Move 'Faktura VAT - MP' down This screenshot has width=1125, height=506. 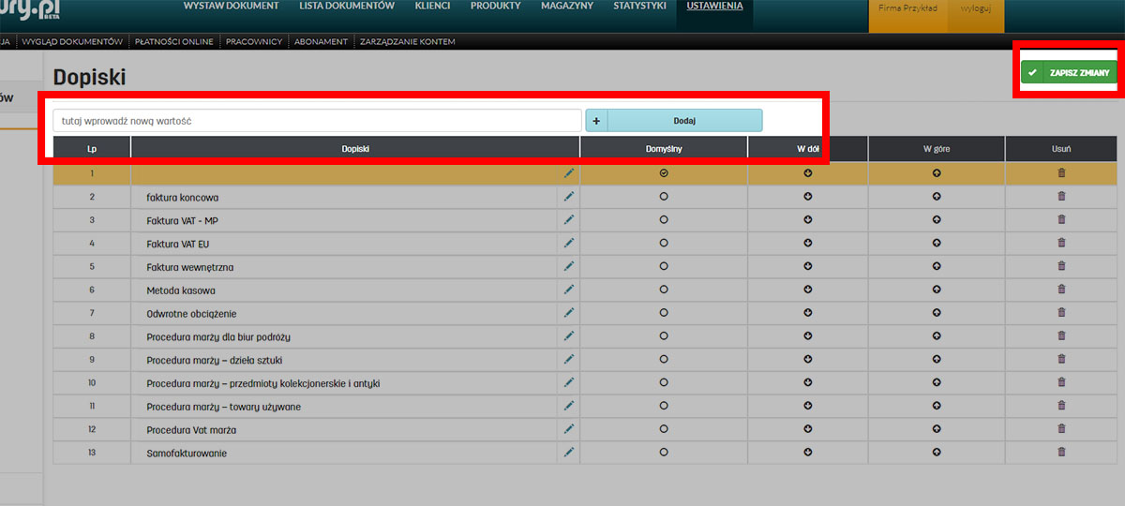pyautogui.click(x=807, y=220)
